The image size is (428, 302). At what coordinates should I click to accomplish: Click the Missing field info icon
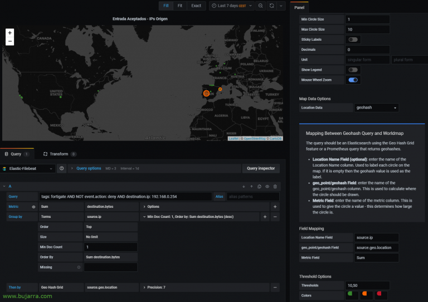point(79,267)
